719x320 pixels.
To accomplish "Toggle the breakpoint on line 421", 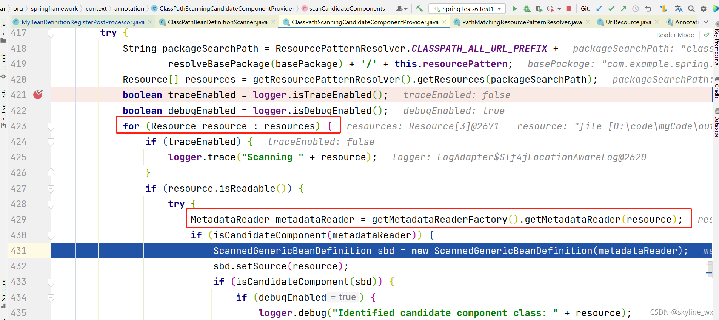I will (x=38, y=95).
